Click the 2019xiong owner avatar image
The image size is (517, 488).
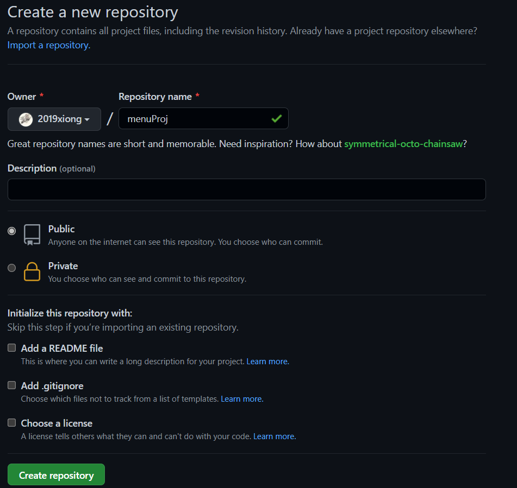tap(26, 119)
